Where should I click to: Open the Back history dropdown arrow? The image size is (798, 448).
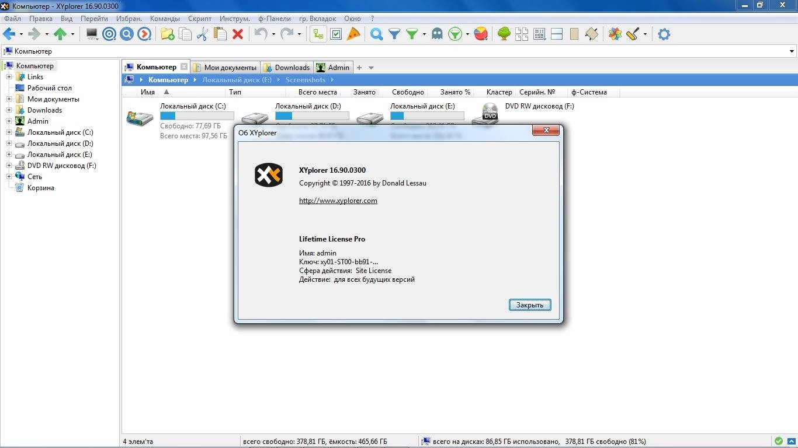pos(21,34)
